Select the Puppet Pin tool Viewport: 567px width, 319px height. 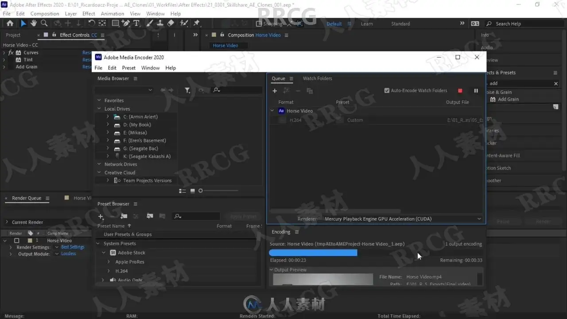[197, 23]
